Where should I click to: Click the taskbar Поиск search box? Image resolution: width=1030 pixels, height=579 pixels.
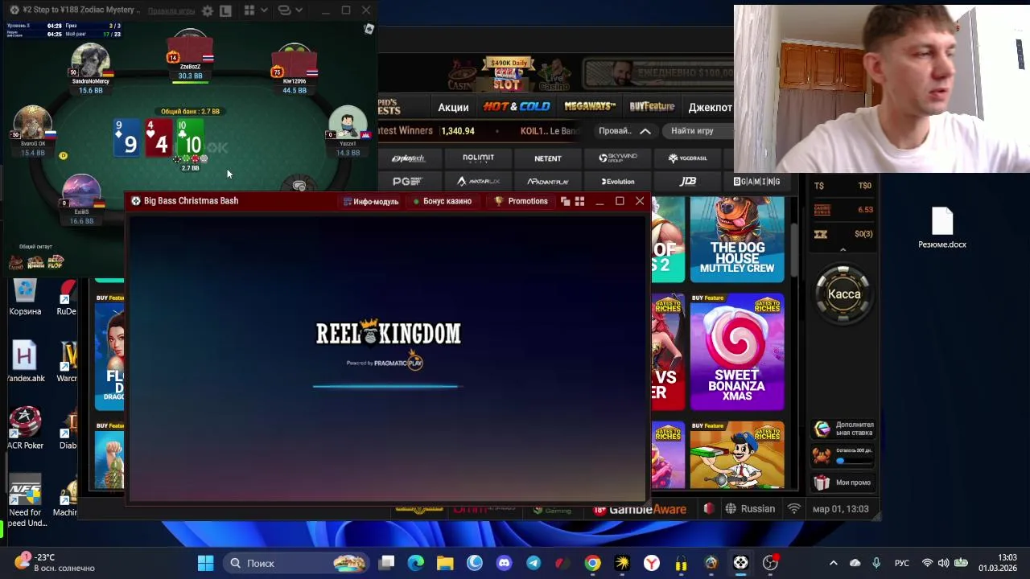295,563
